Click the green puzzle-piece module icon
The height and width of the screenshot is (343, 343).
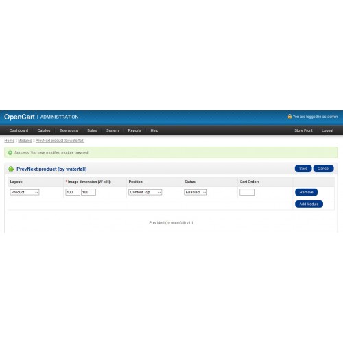click(x=11, y=169)
